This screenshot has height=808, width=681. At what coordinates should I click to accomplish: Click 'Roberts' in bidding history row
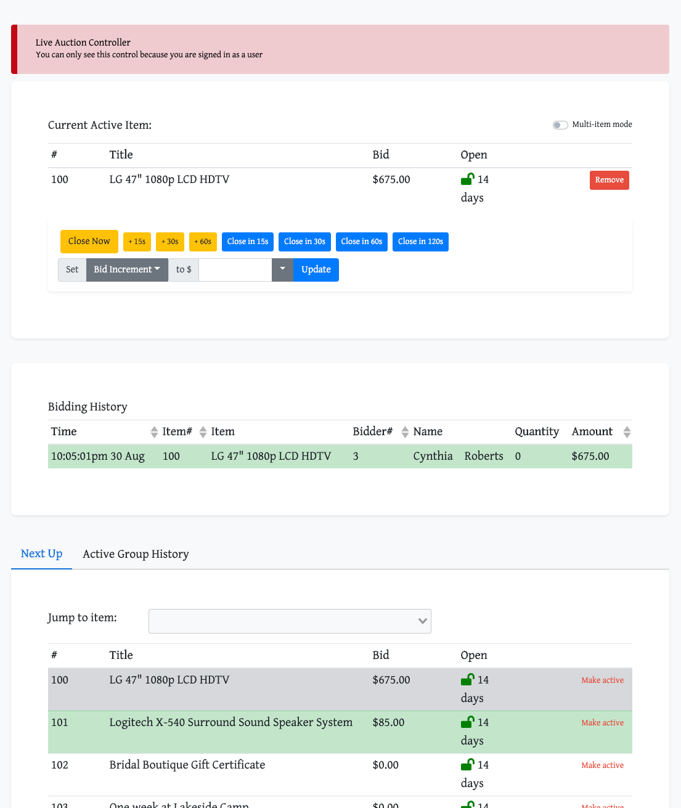pyautogui.click(x=484, y=456)
